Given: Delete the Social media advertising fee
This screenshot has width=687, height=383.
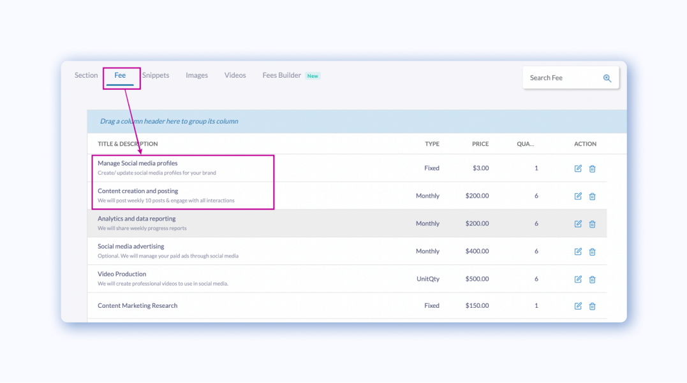Looking at the screenshot, I should 592,251.
